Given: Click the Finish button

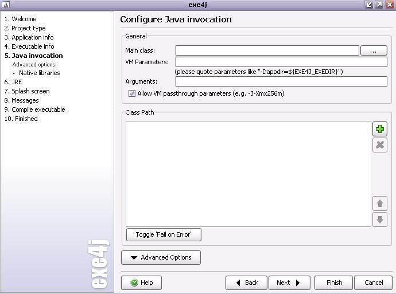Looking at the screenshot, I should pos(334,283).
